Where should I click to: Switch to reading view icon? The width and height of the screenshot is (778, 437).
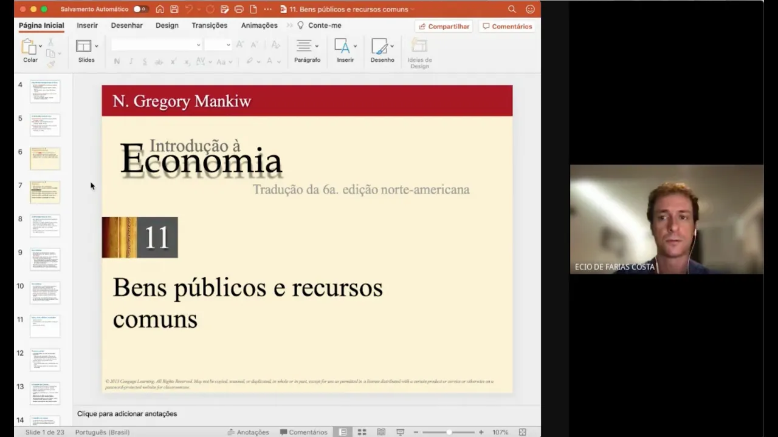[x=381, y=432]
